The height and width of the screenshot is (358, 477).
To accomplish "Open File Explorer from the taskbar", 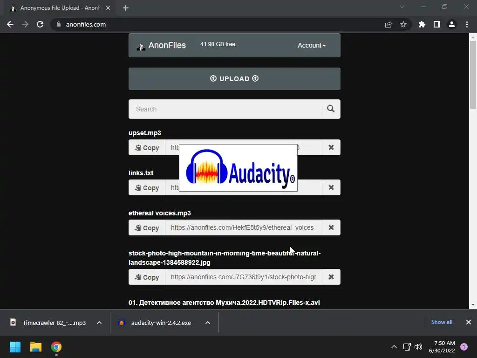I will (35, 347).
